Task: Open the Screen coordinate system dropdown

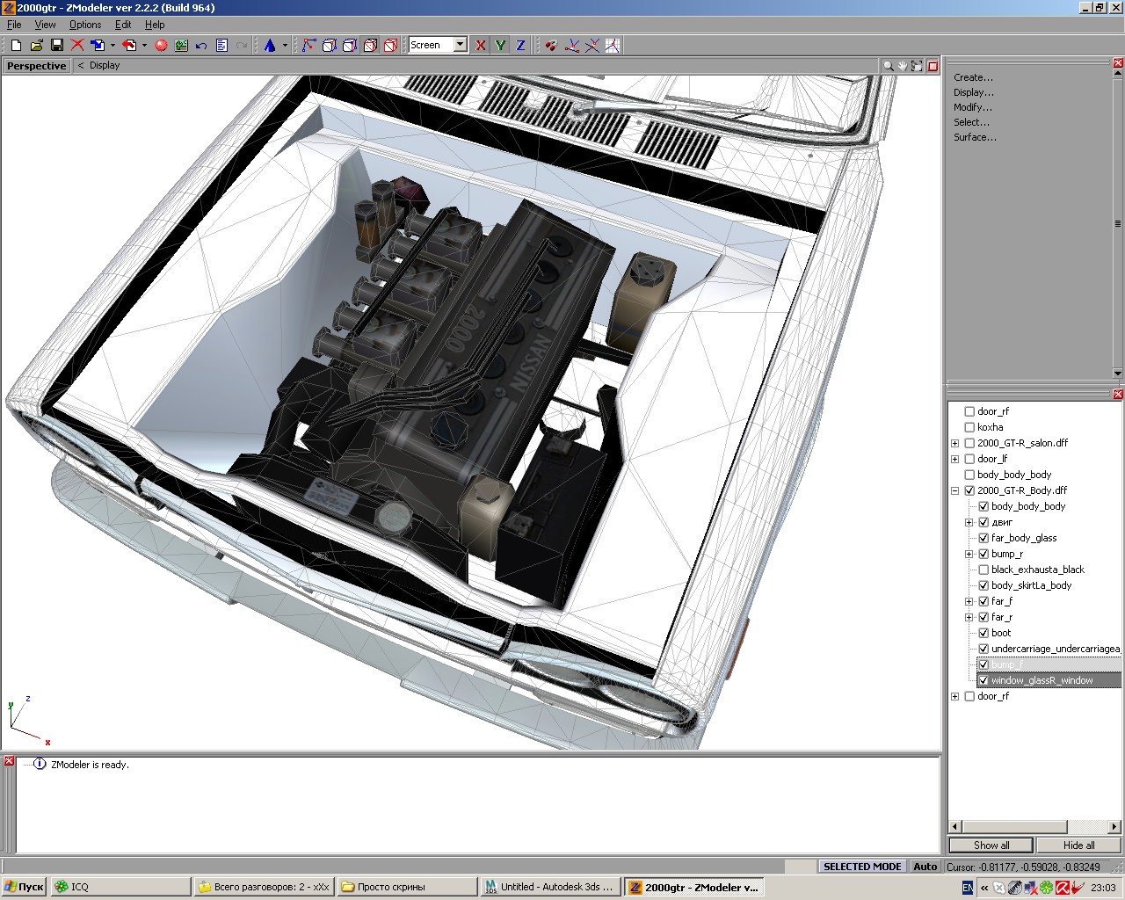Action: click(460, 45)
